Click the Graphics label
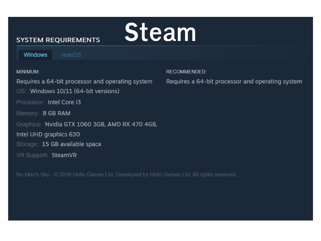This screenshot has width=321, height=241. click(x=28, y=125)
